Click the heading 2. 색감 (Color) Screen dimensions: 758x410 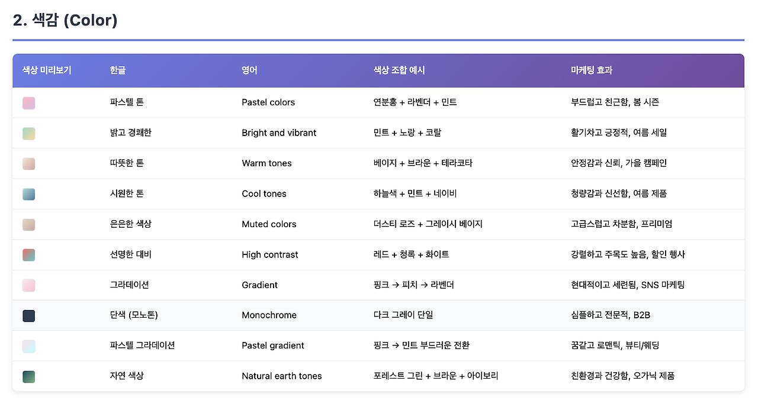[x=65, y=20]
